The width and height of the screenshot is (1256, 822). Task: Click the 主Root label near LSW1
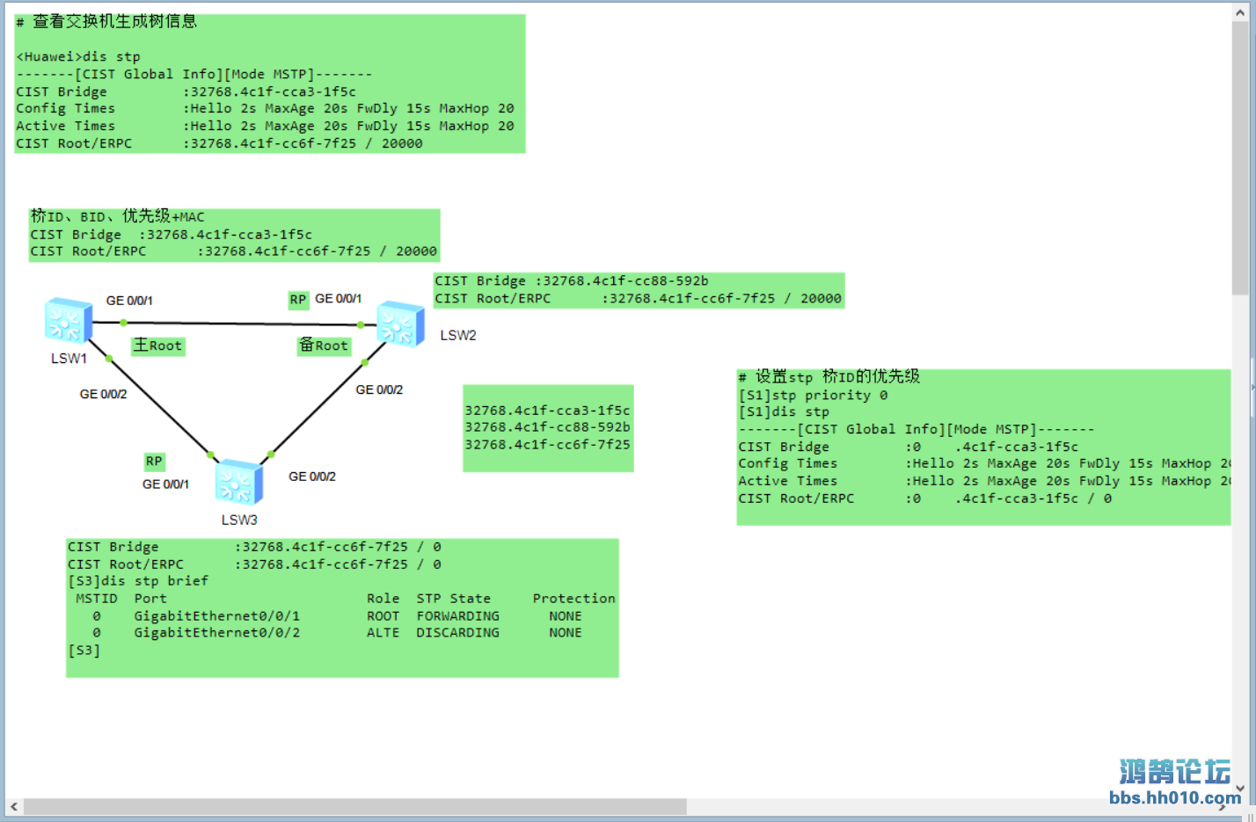158,346
